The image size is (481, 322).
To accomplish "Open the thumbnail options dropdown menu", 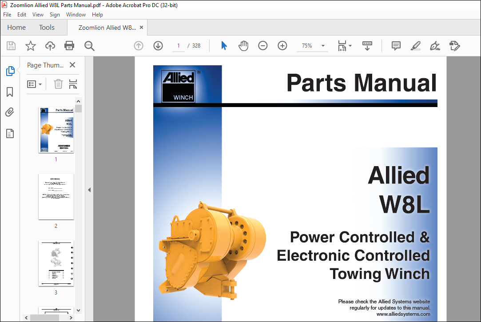I will pos(34,84).
